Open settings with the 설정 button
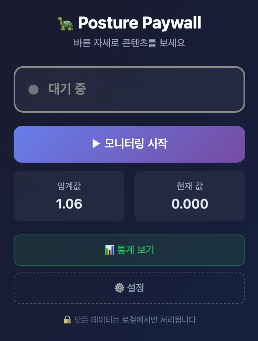 tap(129, 288)
